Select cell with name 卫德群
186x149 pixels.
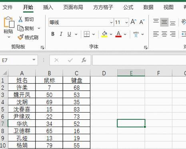22,131
